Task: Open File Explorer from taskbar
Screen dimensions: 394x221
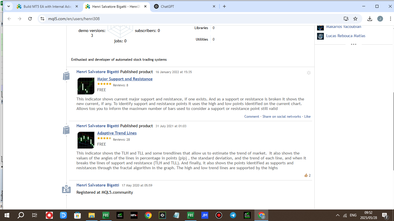Action: tap(92, 215)
